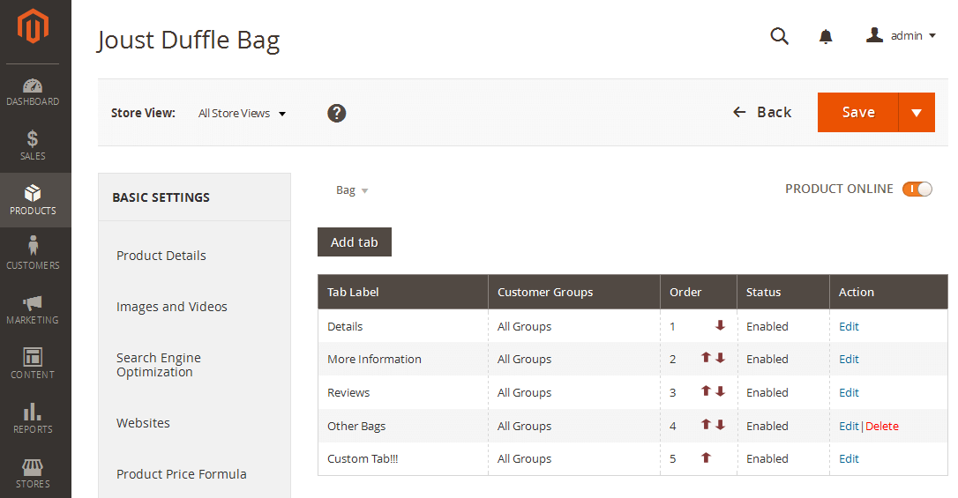The image size is (958, 498).
Task: Edit the More Information tab
Action: click(x=849, y=359)
